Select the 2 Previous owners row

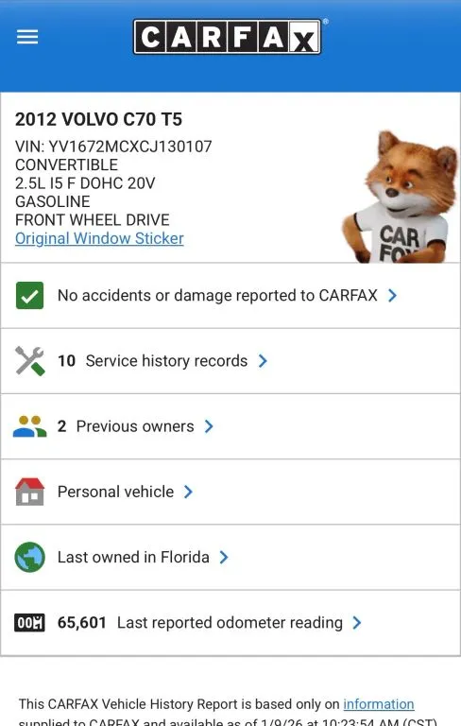point(230,426)
